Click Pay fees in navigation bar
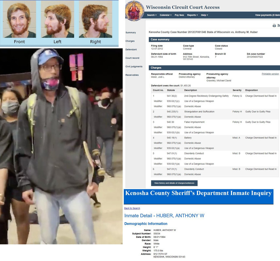The height and width of the screenshot is (261, 280). [179, 15]
